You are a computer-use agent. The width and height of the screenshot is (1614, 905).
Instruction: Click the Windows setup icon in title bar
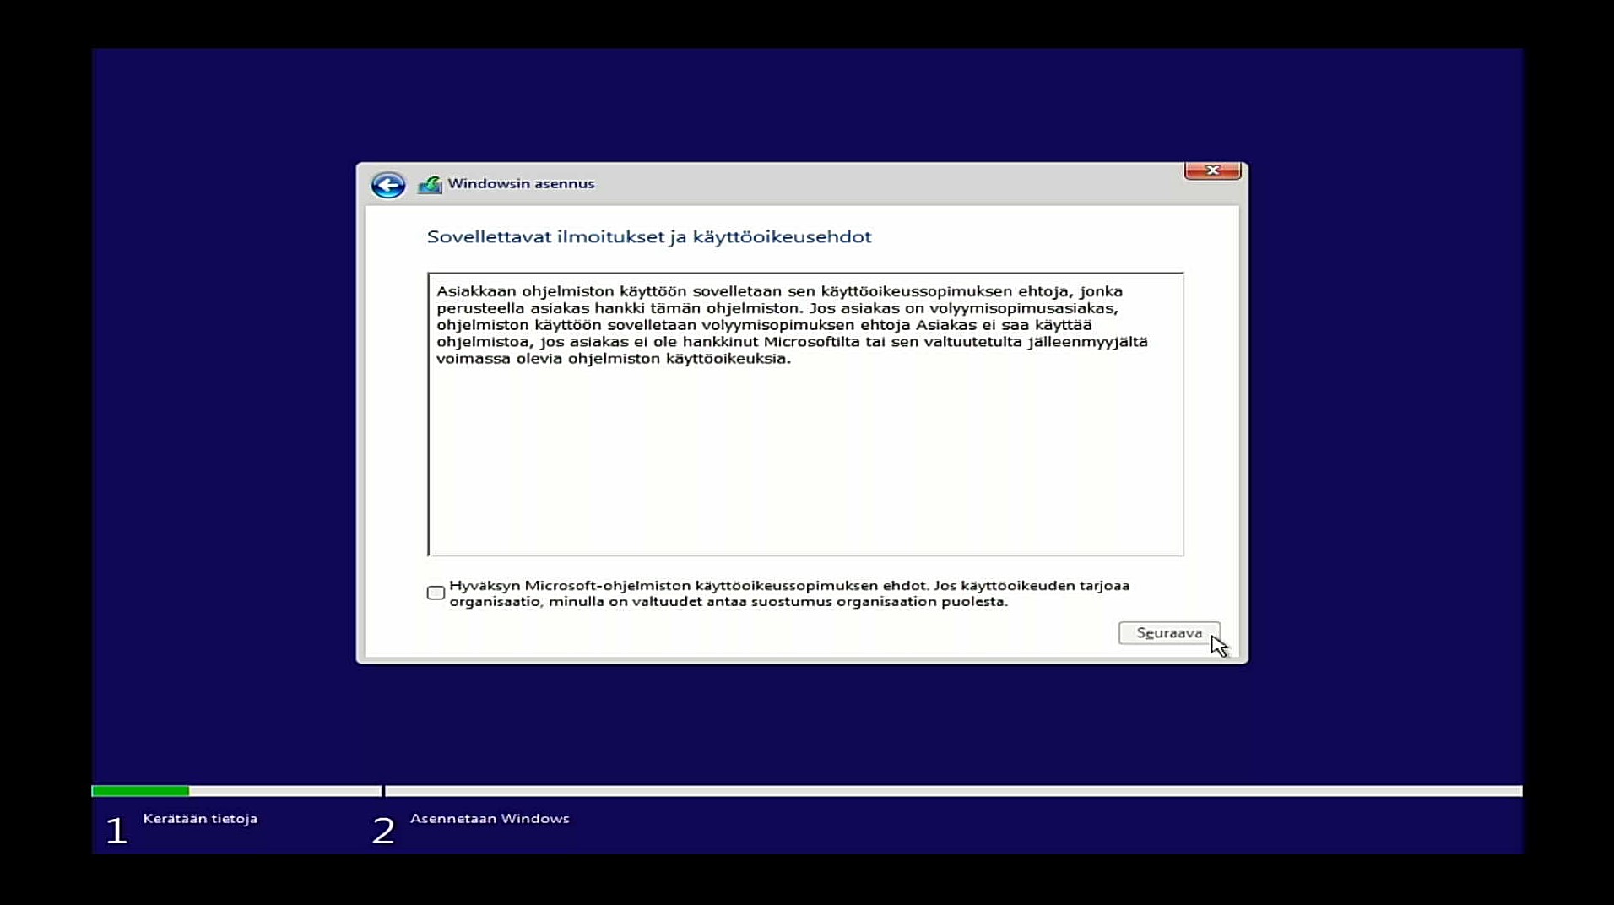[x=430, y=184]
